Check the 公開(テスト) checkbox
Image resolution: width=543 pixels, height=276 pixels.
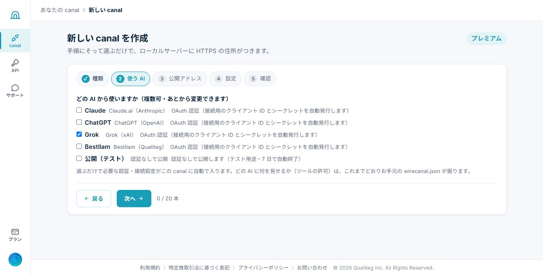coord(79,158)
